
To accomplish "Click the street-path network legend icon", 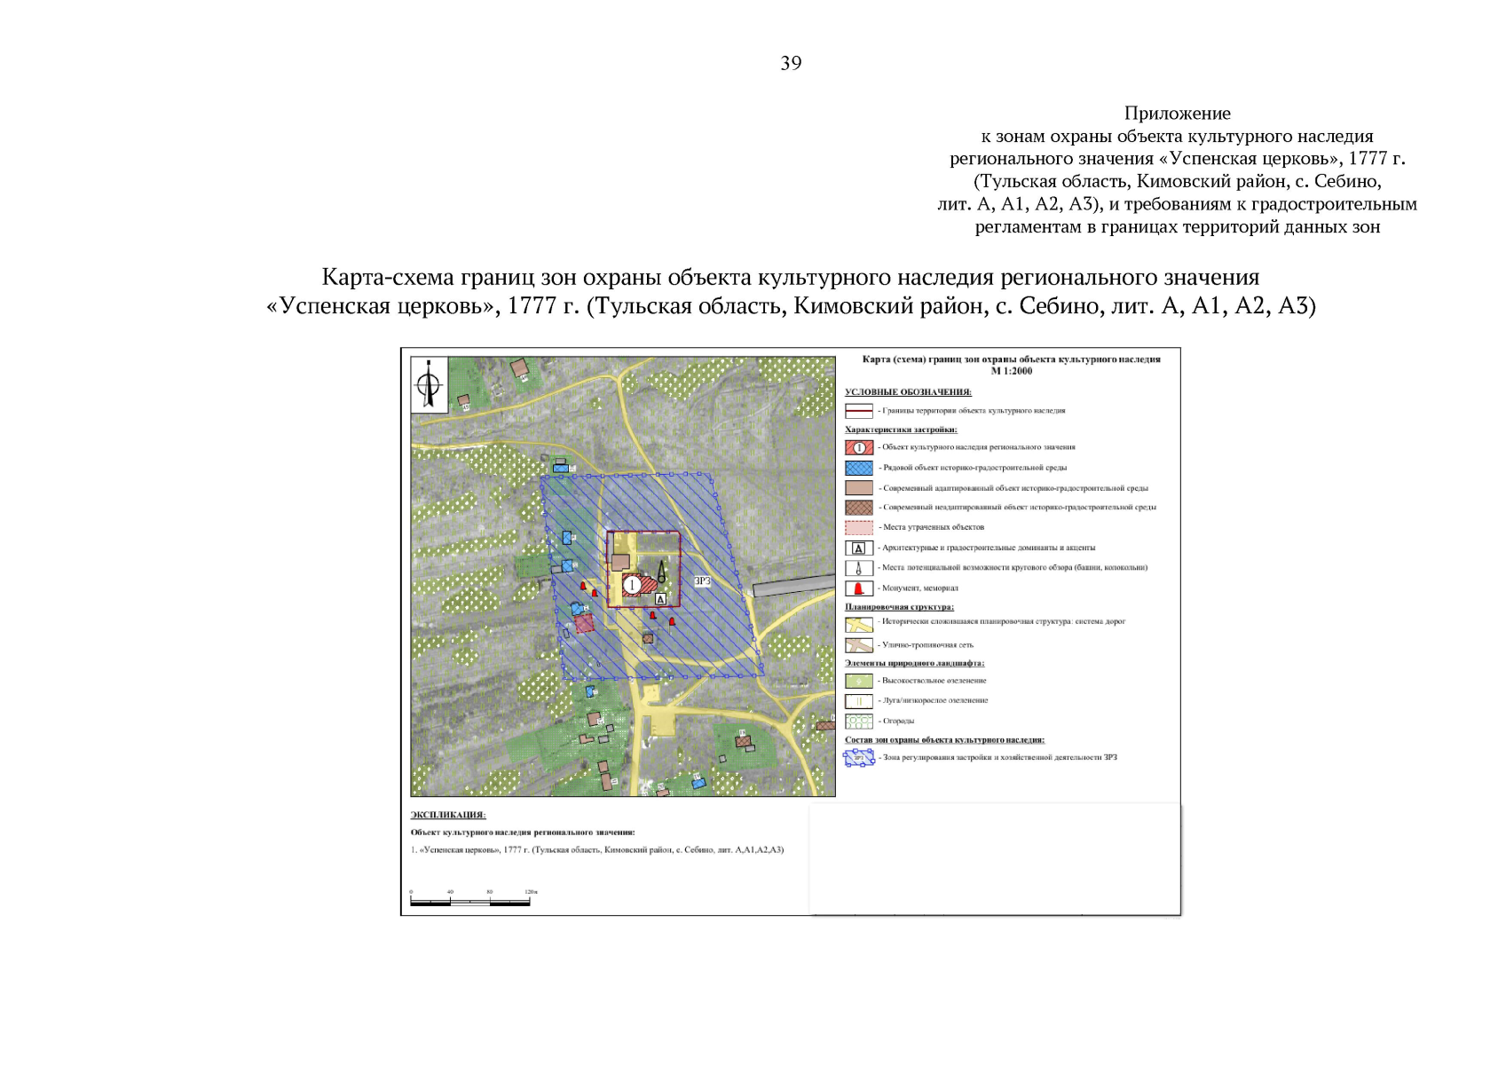I will point(858,645).
